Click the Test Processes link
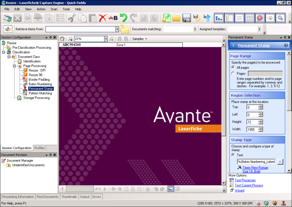Screen dimensions: 292x207 point(245,180)
